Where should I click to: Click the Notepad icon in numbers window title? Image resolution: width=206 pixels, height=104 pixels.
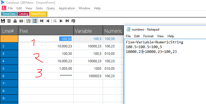pyautogui.click(x=128, y=29)
